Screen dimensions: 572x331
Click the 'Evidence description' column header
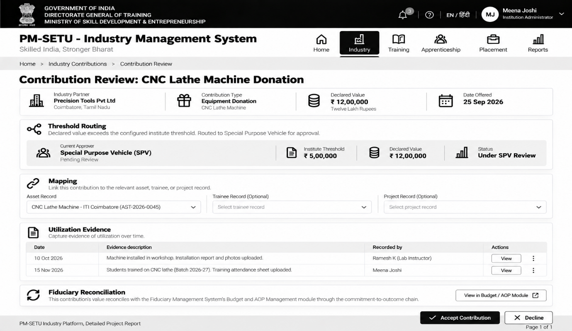point(129,247)
